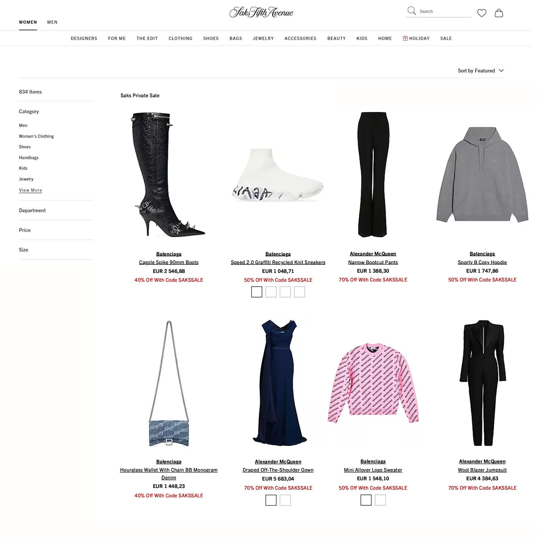
Task: Open the Cagole Spike 90mm Boots link
Action: coord(169,262)
